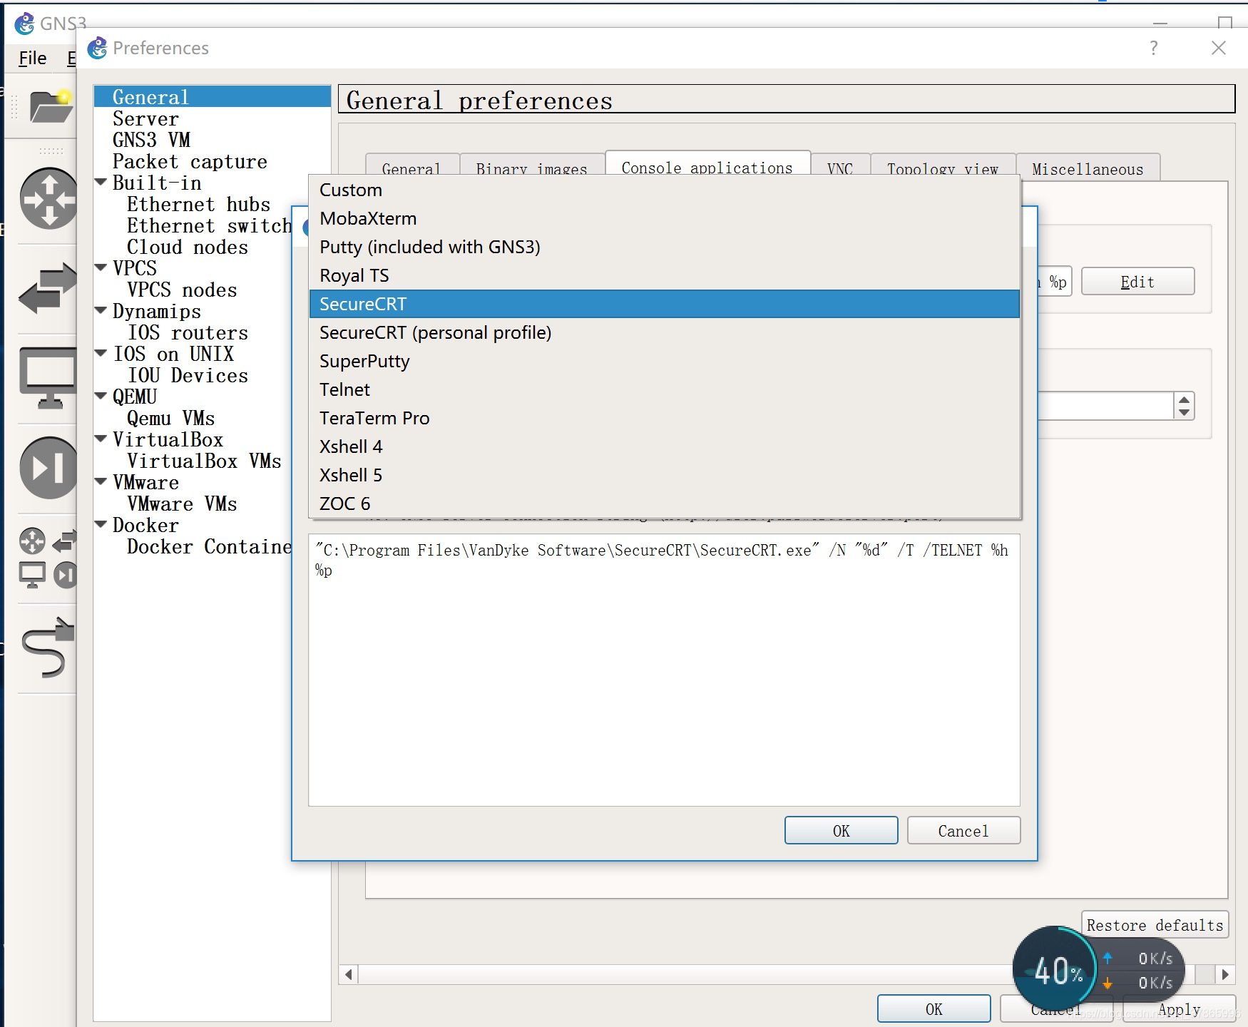Open IOS routers preferences
Screen dimensions: 1248x1027
point(188,332)
